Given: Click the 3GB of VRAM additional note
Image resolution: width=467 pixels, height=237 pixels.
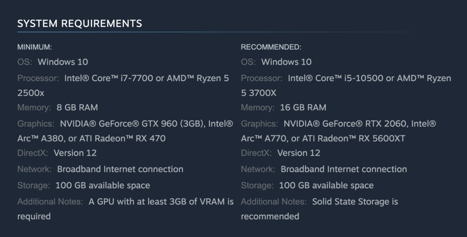Looking at the screenshot, I should 161,202.
